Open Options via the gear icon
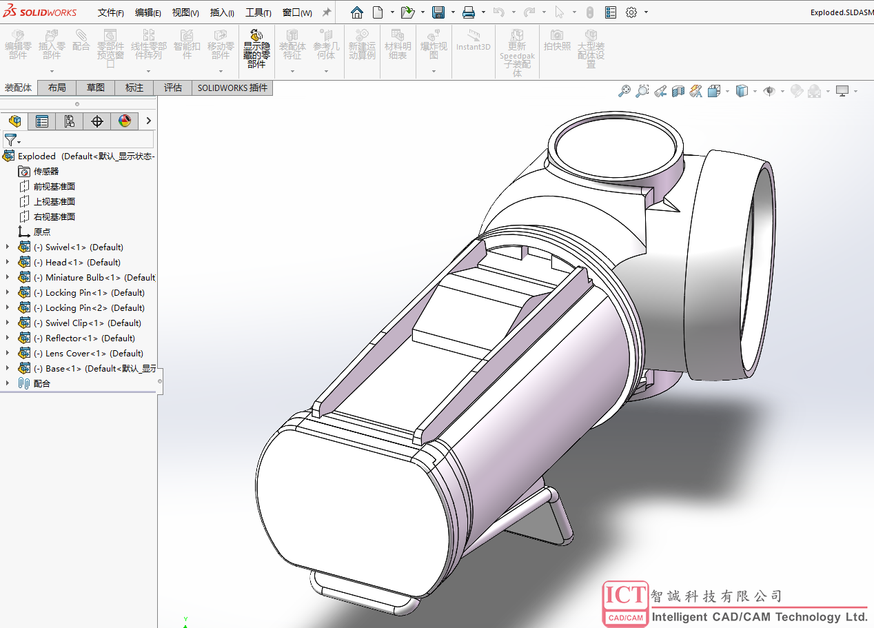 click(631, 12)
